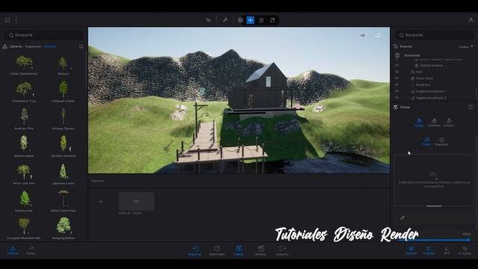The image size is (478, 269).
Task: Open the user account icon
Action: pos(471,20)
